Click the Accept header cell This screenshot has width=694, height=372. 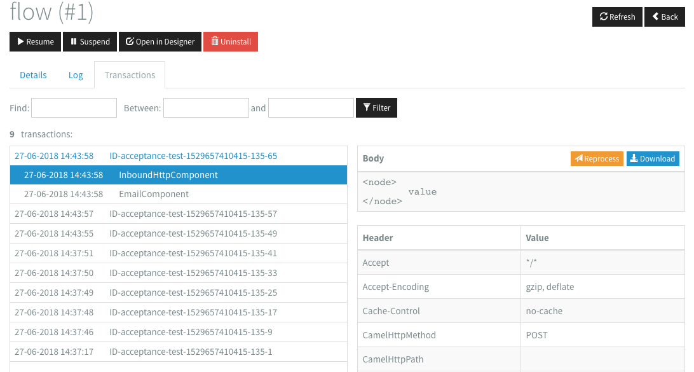[x=439, y=263]
